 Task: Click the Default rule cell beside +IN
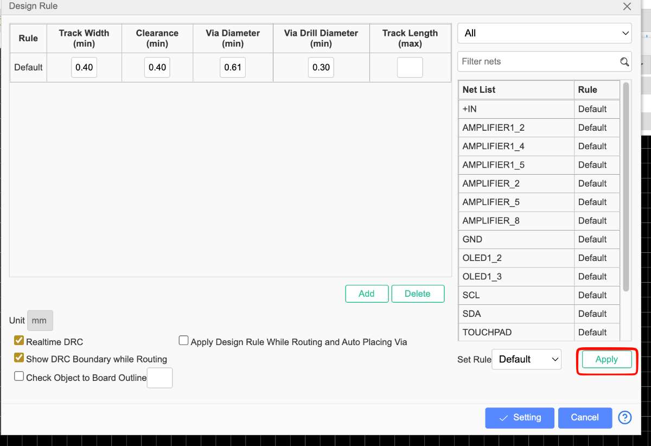click(x=597, y=109)
